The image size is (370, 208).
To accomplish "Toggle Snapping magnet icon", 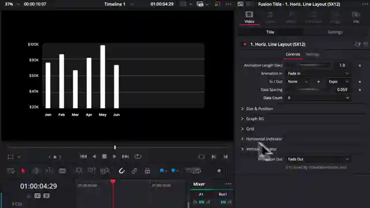I will (121, 171).
